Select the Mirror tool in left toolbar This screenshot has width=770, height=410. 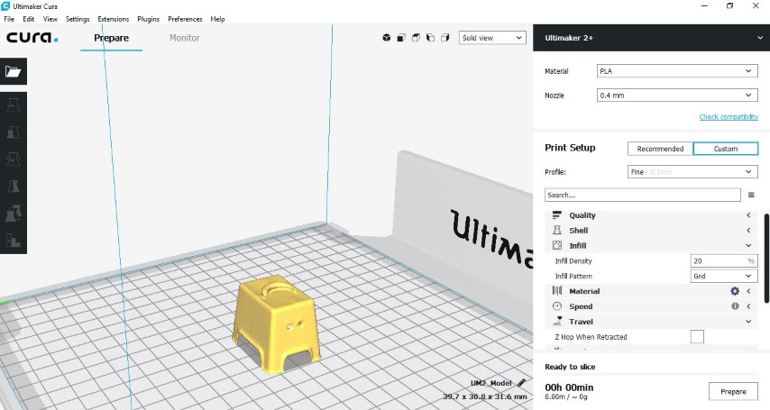tap(14, 187)
